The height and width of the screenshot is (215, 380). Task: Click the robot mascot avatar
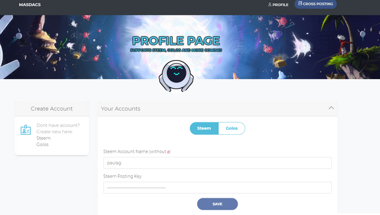(x=176, y=76)
